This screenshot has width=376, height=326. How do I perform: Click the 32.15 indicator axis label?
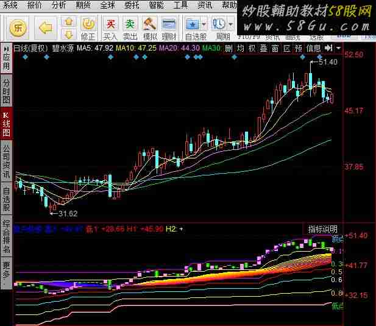pyautogui.click(x=356, y=295)
